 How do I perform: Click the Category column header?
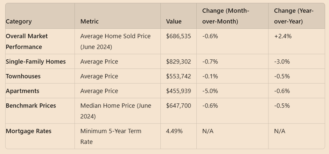point(19,21)
